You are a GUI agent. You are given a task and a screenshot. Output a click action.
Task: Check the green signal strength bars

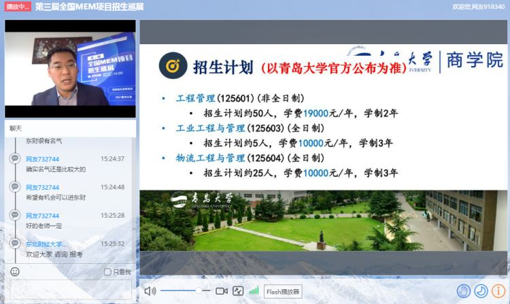tap(254, 290)
